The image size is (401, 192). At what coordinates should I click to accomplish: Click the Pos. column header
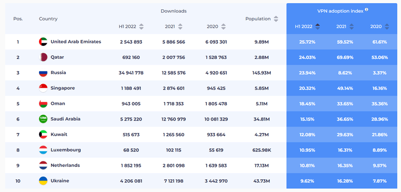click(x=18, y=19)
